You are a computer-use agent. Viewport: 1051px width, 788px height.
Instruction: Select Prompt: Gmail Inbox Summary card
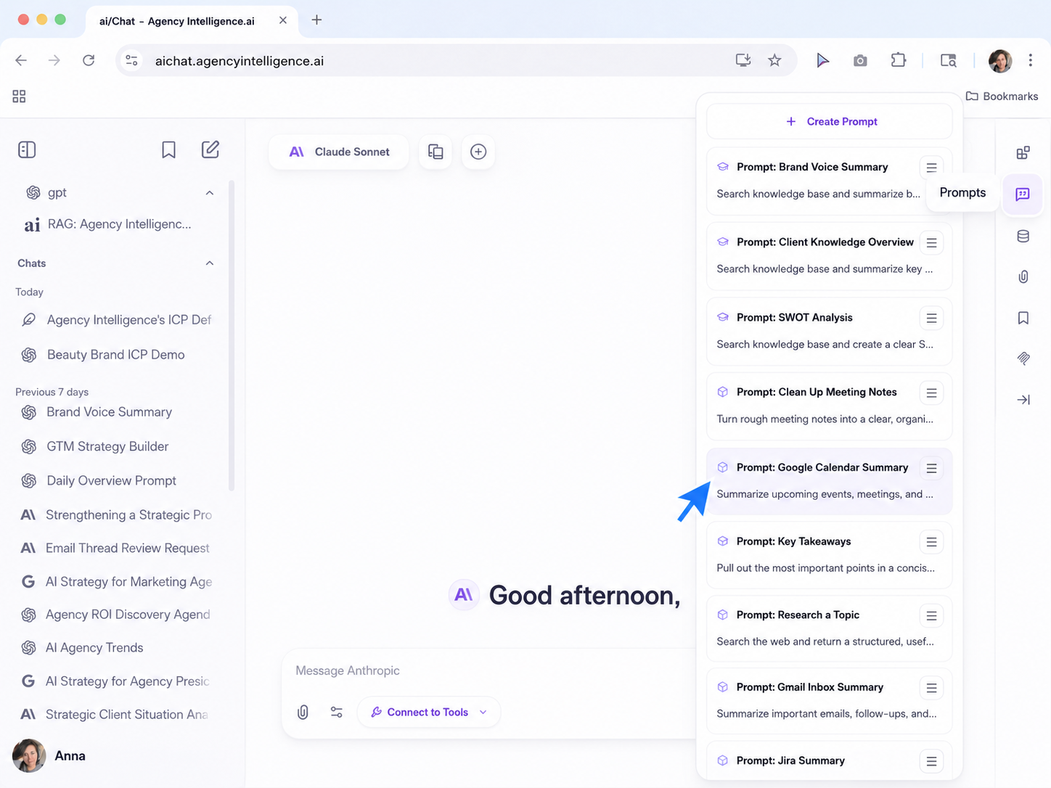click(829, 701)
